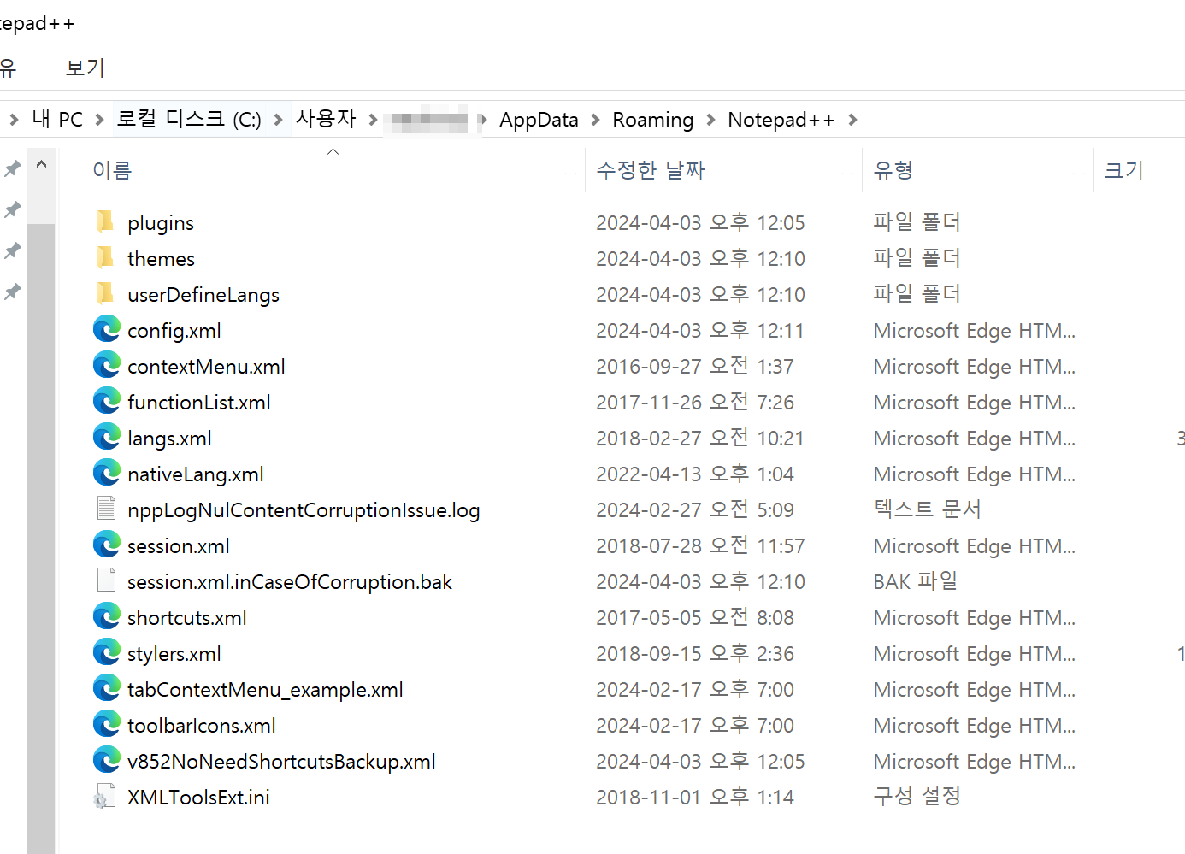Go to 내 PC in the address bar
Image resolution: width=1185 pixels, height=854 pixels.
57,119
